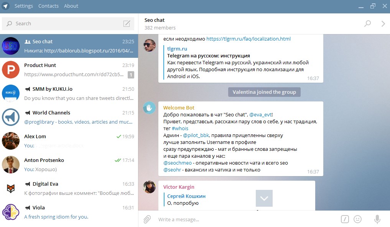Attach a file with the paperclip icon

click(147, 219)
